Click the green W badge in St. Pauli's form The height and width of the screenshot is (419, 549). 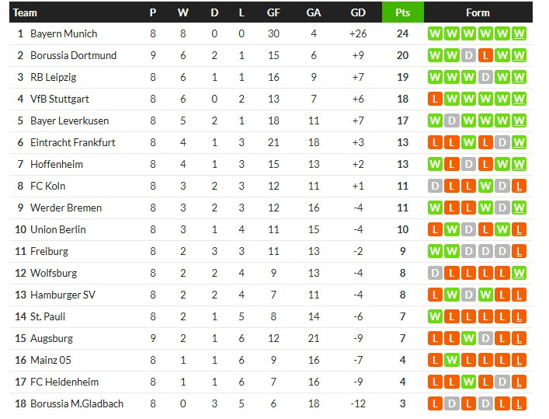click(434, 316)
